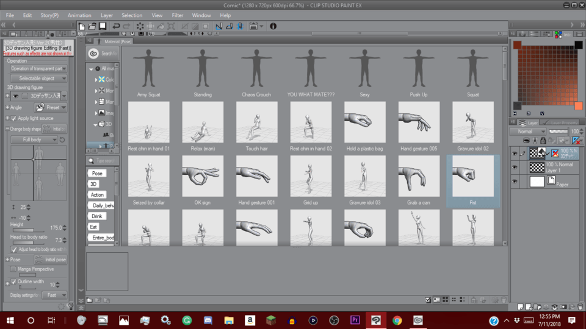The width and height of the screenshot is (586, 329).
Task: Click the Undo arrow icon
Action: 116,26
